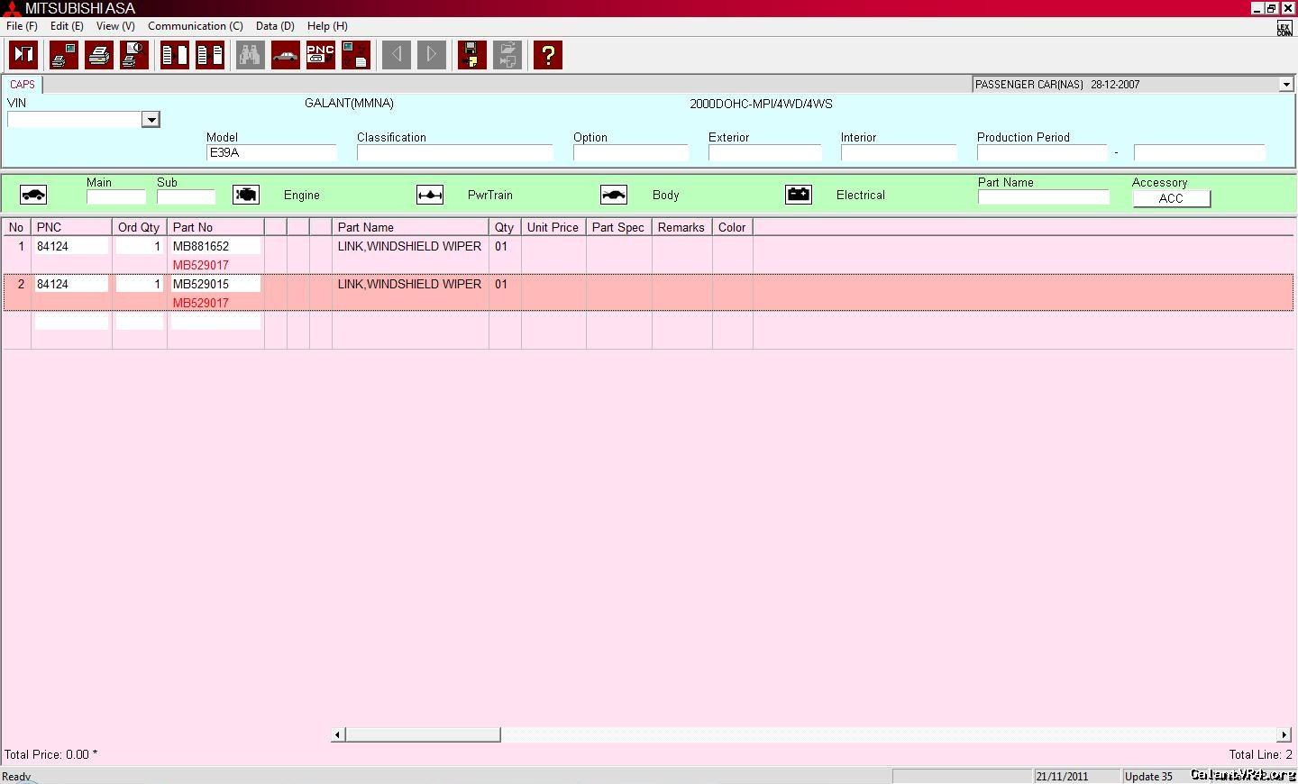Click the horizontal scrollbar thumb
The image size is (1298, 784).
(x=423, y=734)
